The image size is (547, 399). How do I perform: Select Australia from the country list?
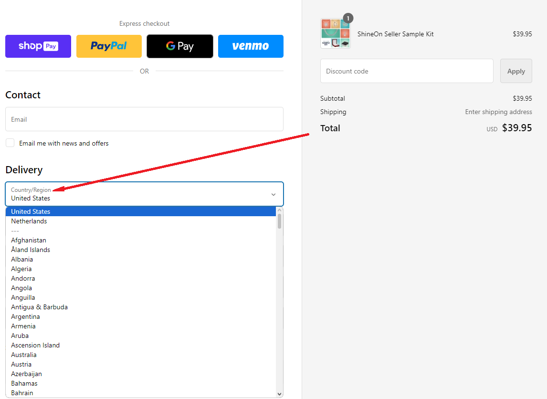[141, 355]
